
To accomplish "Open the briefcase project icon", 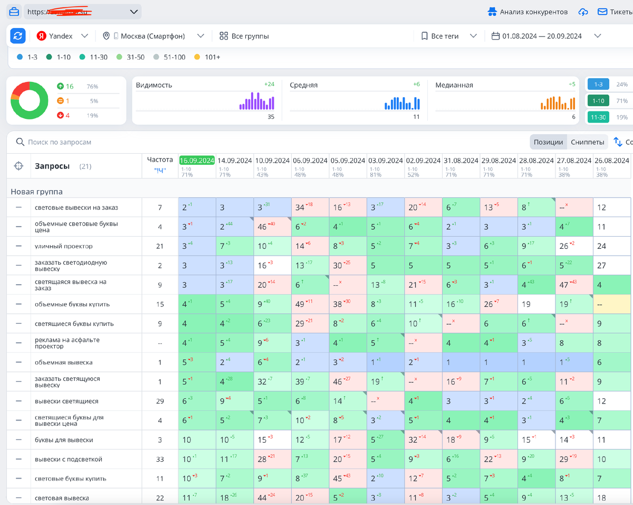I will point(14,12).
